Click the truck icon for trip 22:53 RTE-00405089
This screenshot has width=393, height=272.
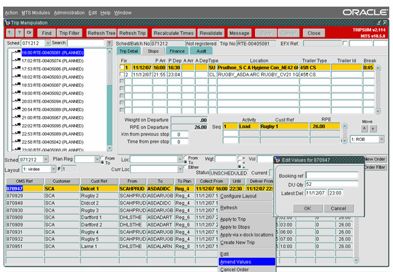pyautogui.click(x=17, y=134)
